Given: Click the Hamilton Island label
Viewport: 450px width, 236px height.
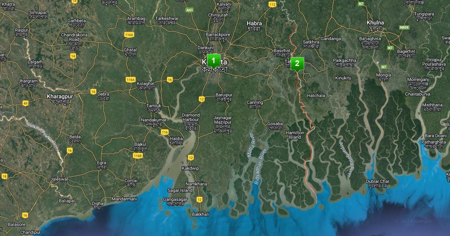Looking at the screenshot, I should click(295, 135).
